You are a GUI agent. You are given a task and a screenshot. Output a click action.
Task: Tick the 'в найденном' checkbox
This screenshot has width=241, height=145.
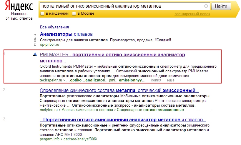pyautogui.click(x=42, y=13)
